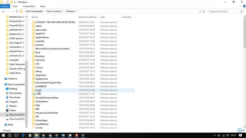Select the Fonts folder icon

click(x=33, y=94)
